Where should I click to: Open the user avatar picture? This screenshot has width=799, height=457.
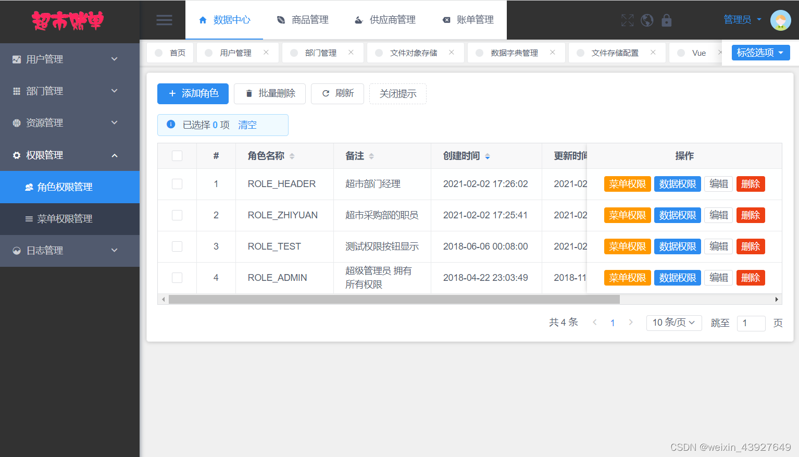(780, 20)
